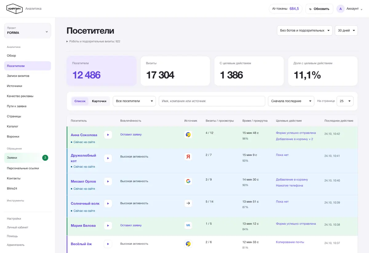
Task: Focus the Имя, компания или источник search field
Action: point(212,101)
